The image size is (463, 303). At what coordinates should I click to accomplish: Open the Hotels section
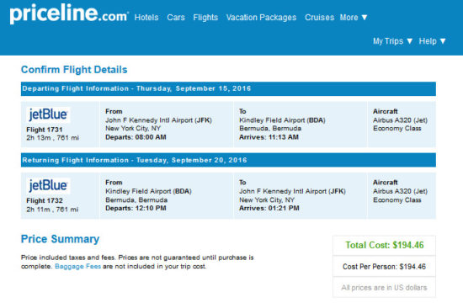(146, 18)
